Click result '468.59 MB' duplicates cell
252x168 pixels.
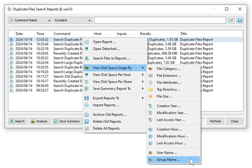pos(162,53)
